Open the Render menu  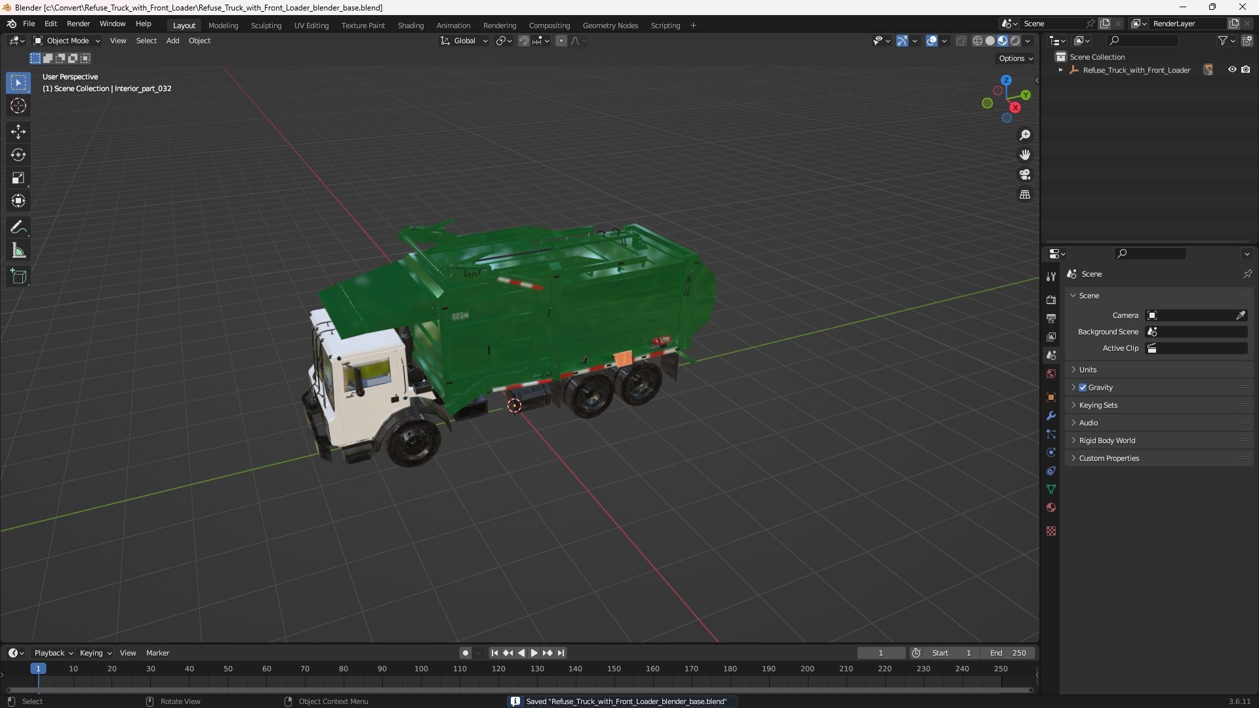click(x=78, y=24)
